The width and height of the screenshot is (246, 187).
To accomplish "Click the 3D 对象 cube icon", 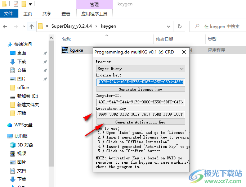I will pos(13,145).
